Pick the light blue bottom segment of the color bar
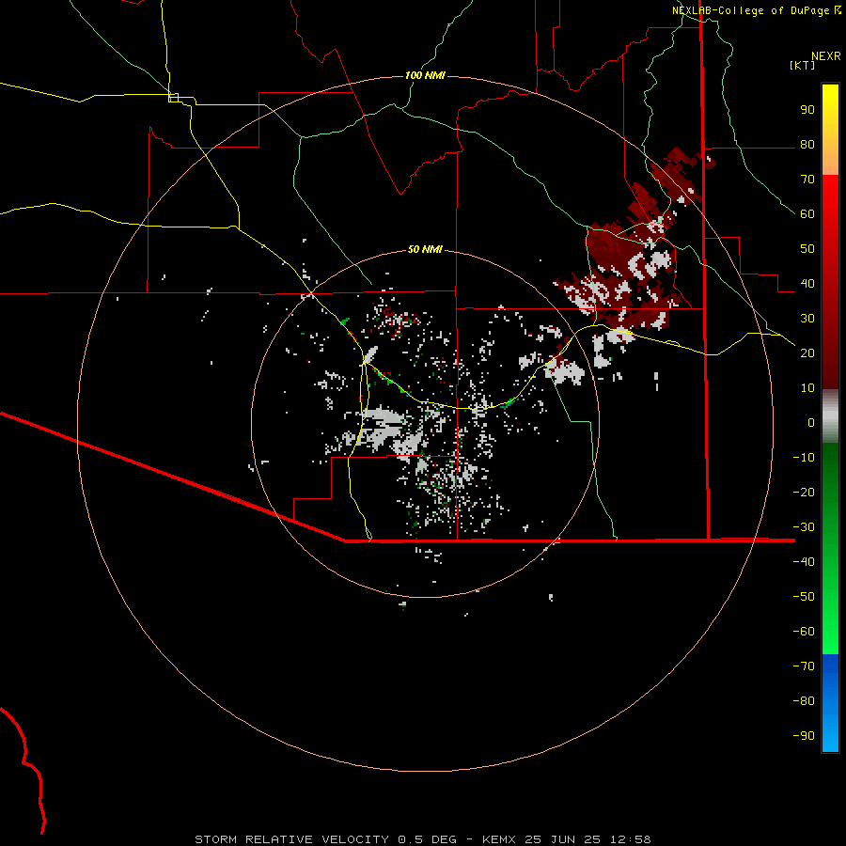The height and width of the screenshot is (846, 846). (x=830, y=734)
